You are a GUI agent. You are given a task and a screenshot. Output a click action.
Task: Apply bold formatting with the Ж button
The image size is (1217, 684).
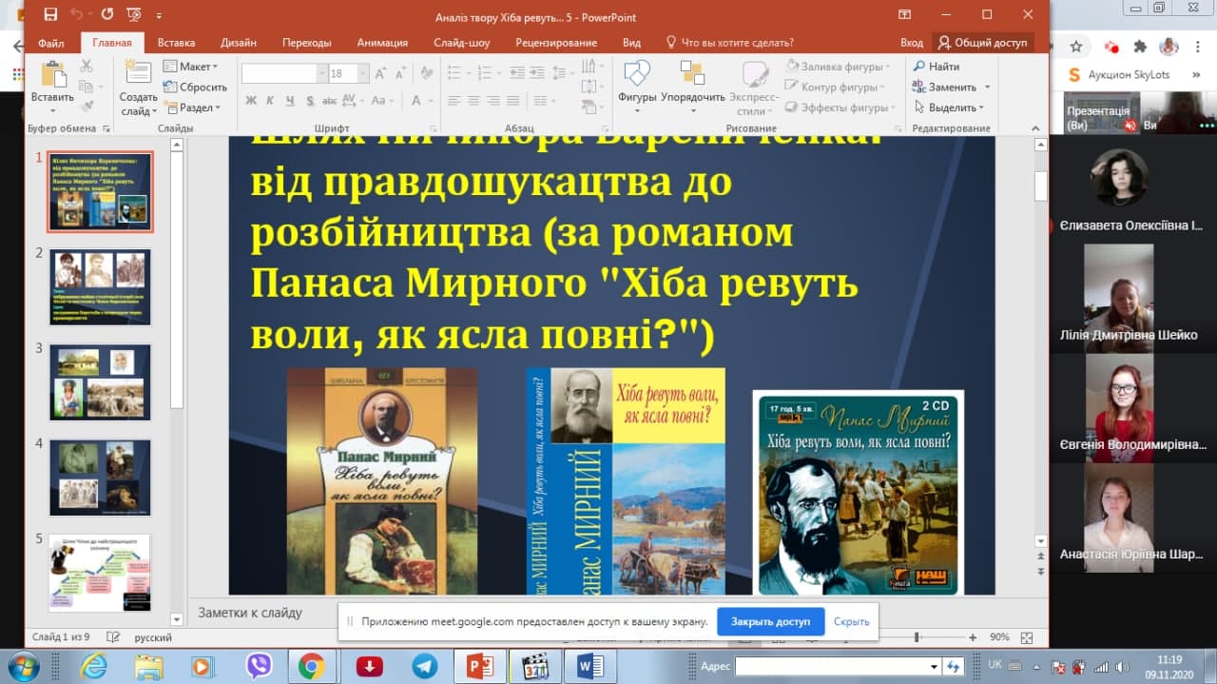coord(251,100)
